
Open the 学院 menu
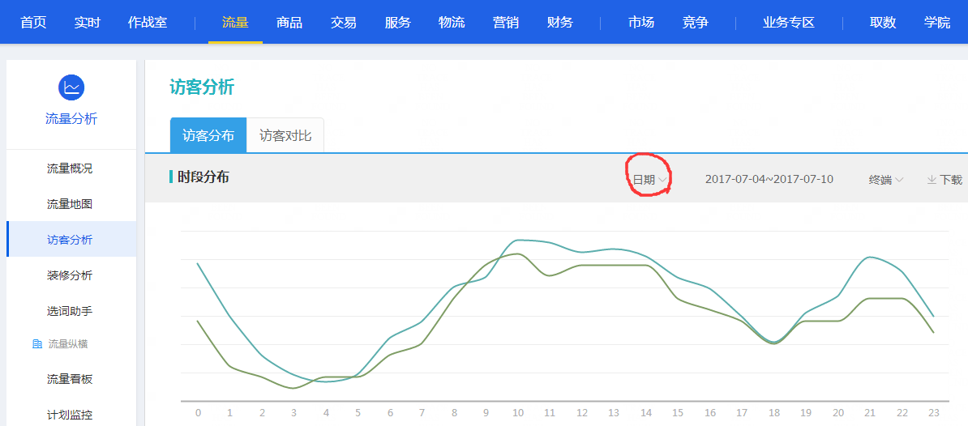coord(937,23)
